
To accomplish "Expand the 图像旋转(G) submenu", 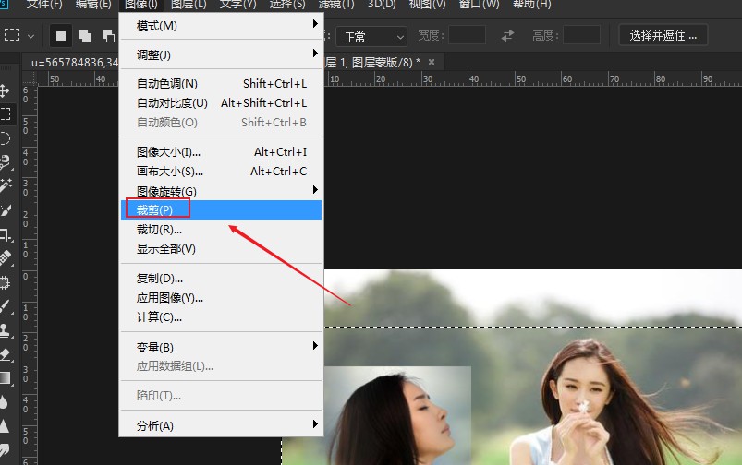I will [x=222, y=191].
